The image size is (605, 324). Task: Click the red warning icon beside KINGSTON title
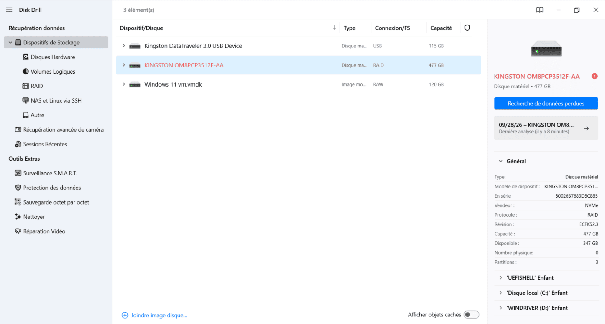pos(594,76)
